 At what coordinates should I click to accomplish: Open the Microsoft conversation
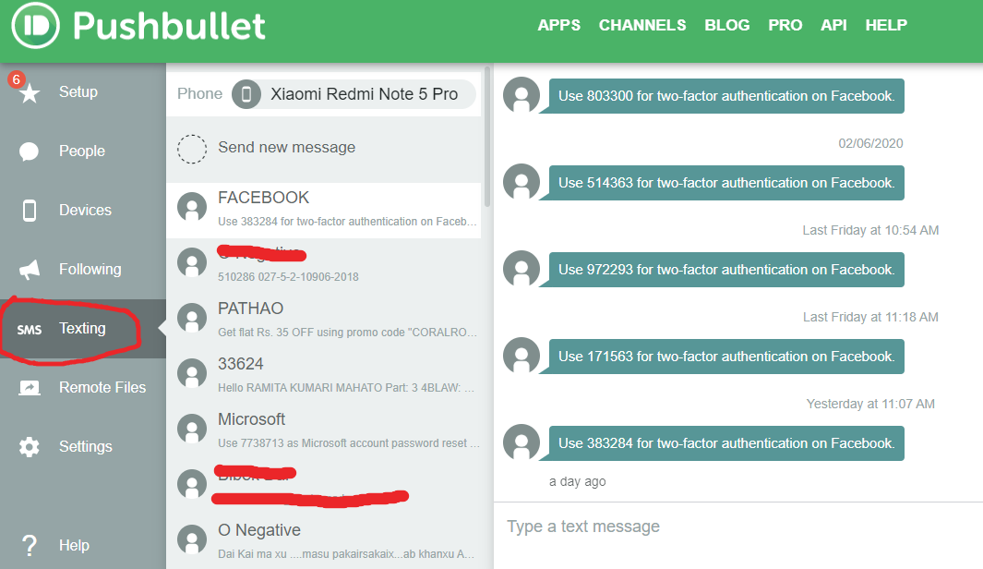tap(323, 430)
